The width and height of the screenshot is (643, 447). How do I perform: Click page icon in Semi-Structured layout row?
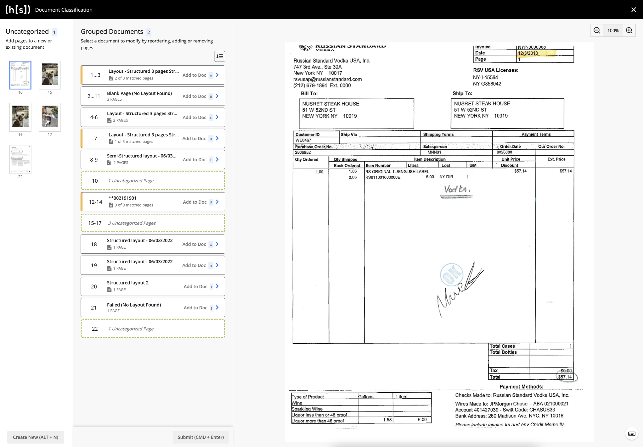(x=109, y=163)
